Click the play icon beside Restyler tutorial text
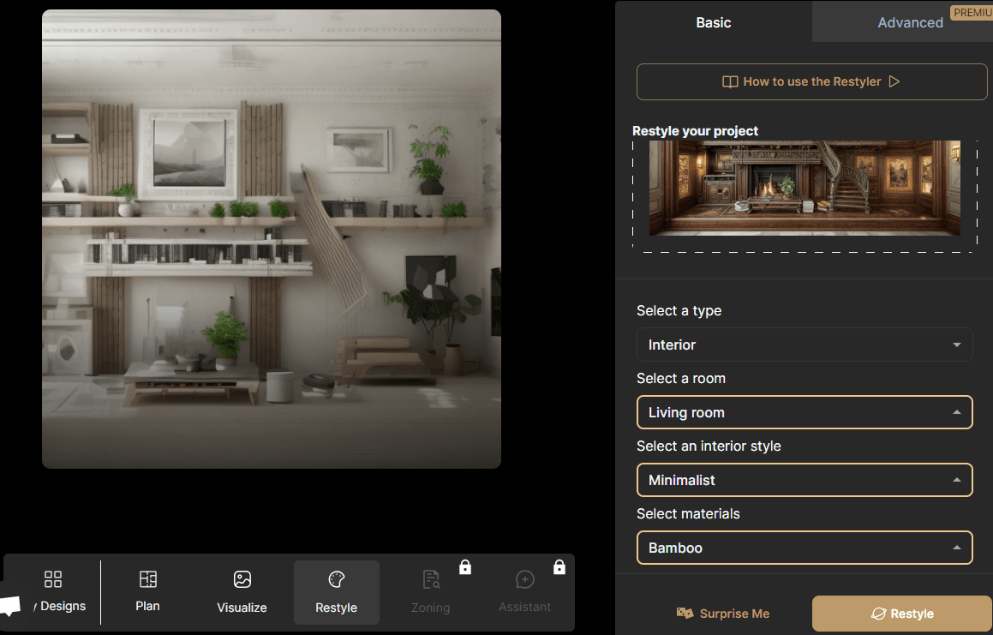This screenshot has width=993, height=635. click(x=894, y=81)
